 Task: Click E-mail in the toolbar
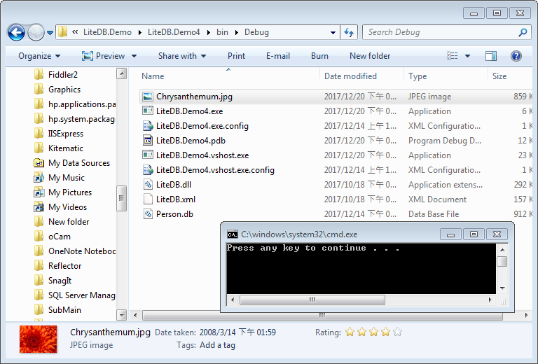click(278, 56)
